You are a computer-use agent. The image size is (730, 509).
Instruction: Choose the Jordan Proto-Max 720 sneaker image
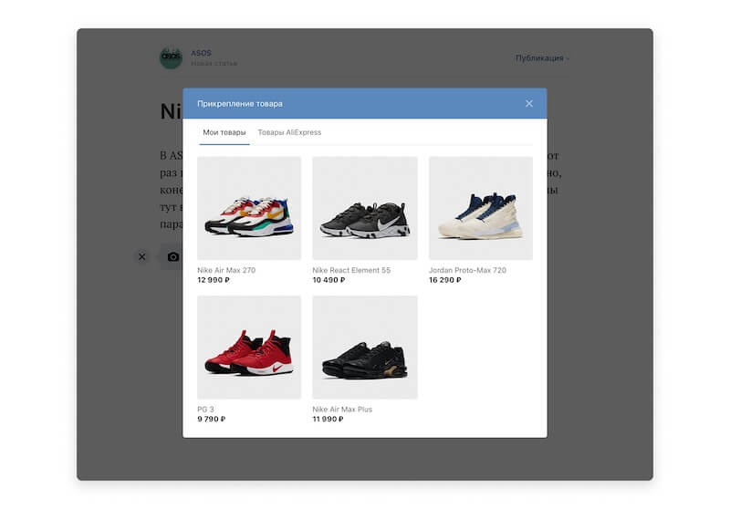[481, 208]
